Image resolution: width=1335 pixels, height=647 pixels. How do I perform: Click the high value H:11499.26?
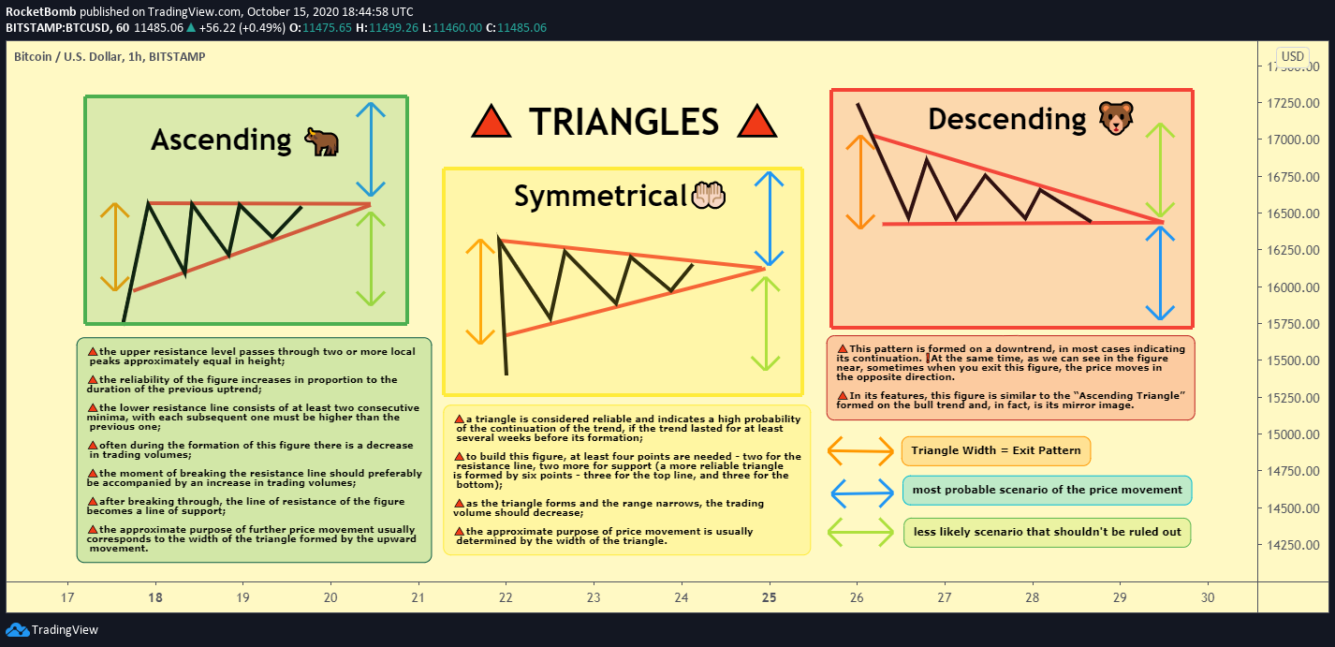387,28
